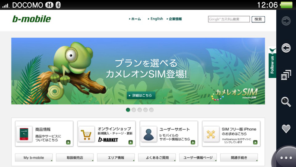Select the fourth banner slide dot
This screenshot has height=167, width=296.
click(146, 110)
